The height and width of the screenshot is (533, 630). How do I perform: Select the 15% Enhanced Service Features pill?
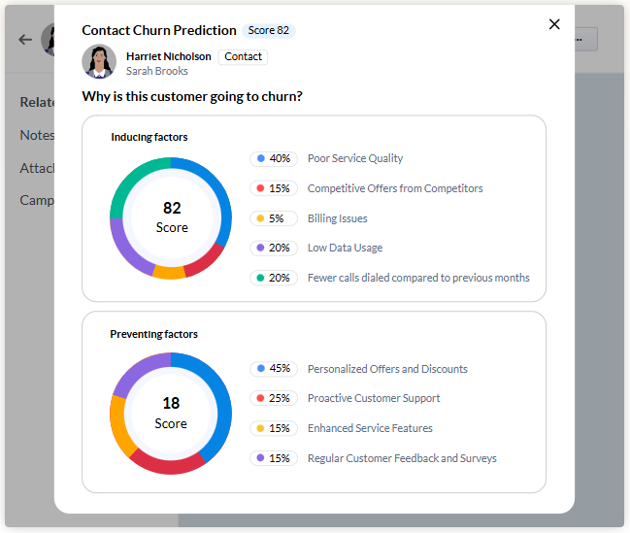point(274,428)
